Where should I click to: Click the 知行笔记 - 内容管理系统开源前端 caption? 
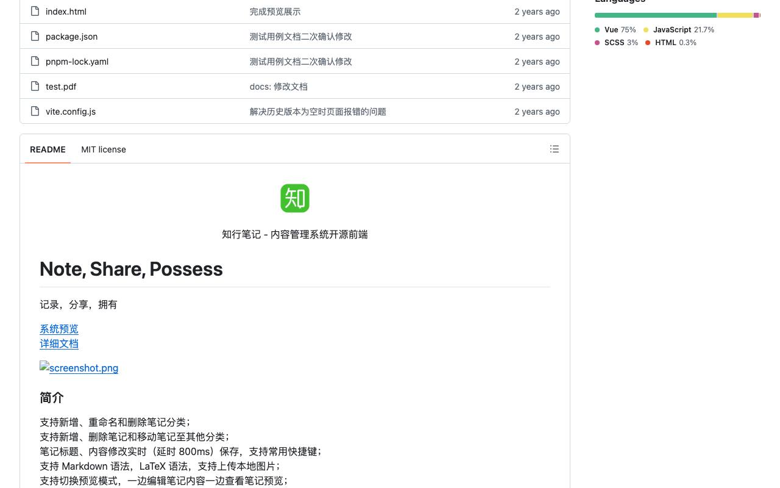point(295,234)
